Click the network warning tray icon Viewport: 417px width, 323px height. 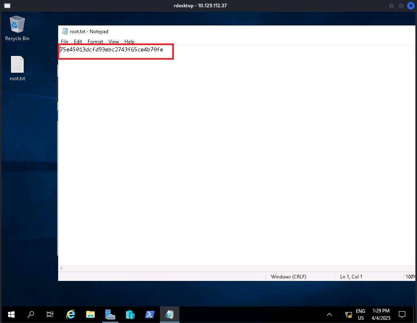[349, 315]
